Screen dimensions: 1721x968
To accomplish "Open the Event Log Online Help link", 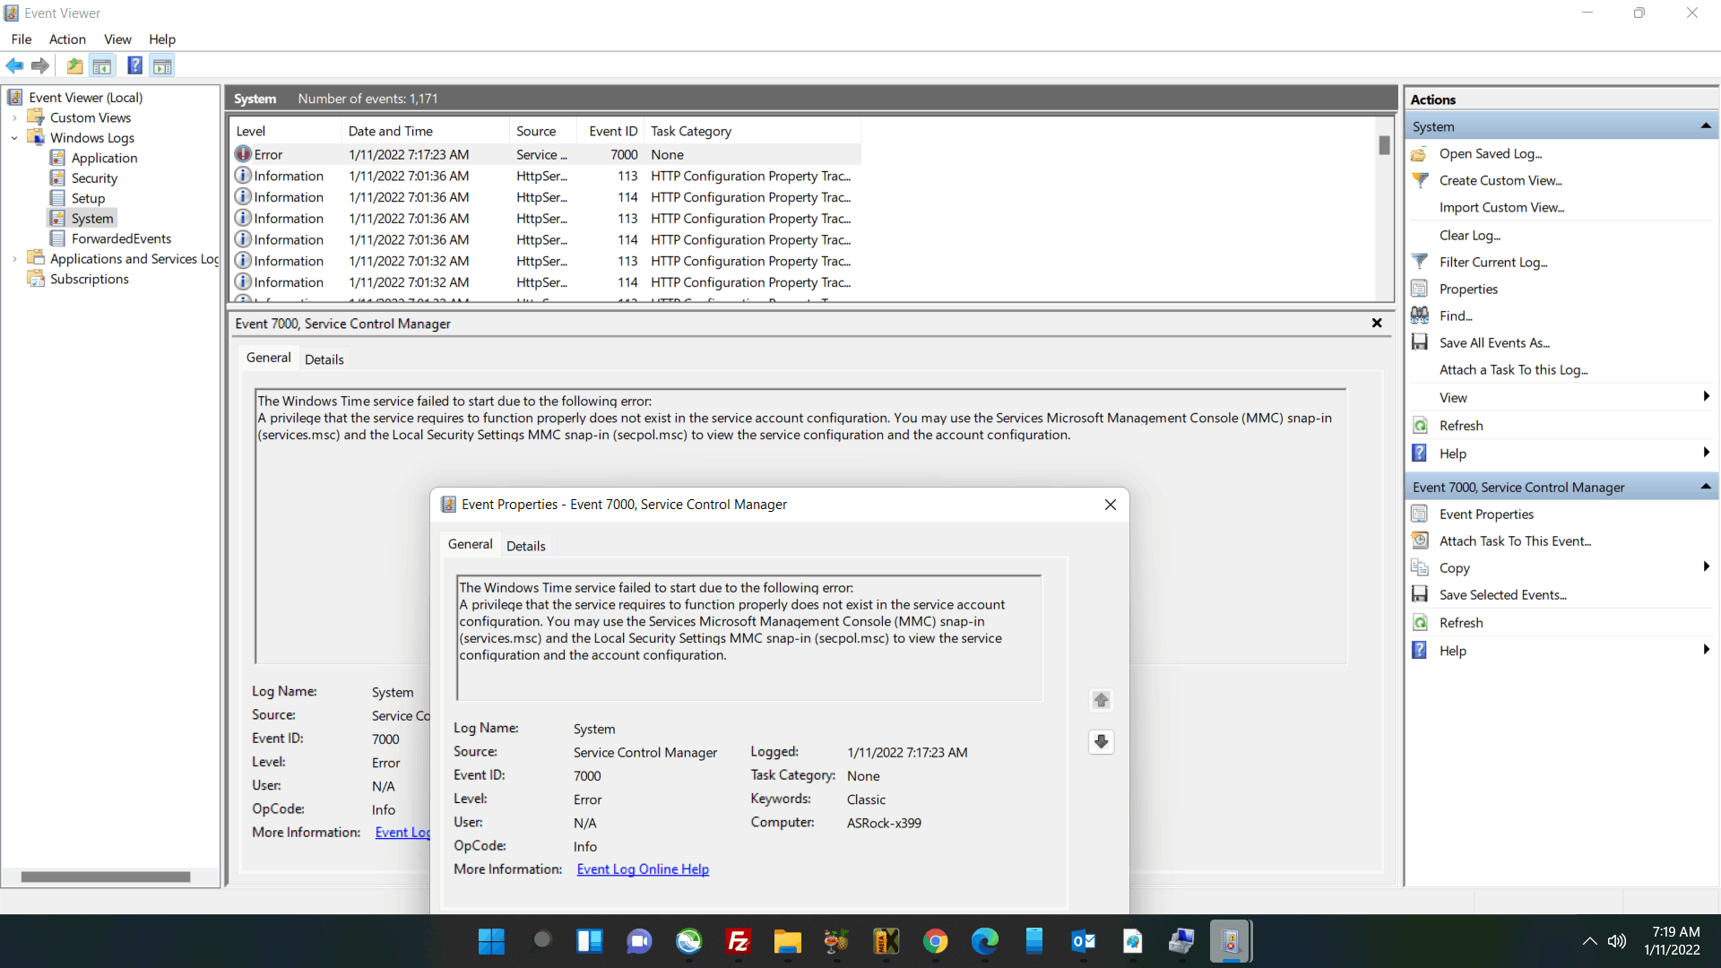I will [x=643, y=869].
